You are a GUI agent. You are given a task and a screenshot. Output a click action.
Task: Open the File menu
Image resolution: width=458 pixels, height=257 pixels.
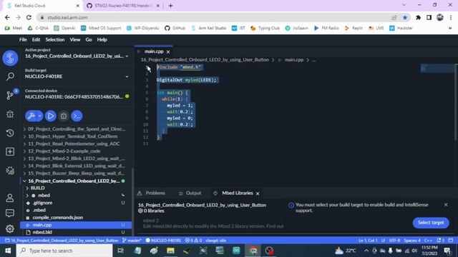pyautogui.click(x=23, y=40)
